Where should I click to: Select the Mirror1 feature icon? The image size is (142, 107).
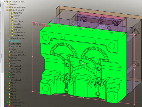(9, 91)
